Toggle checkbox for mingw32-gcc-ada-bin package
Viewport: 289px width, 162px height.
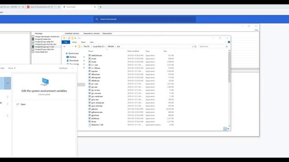(33, 42)
